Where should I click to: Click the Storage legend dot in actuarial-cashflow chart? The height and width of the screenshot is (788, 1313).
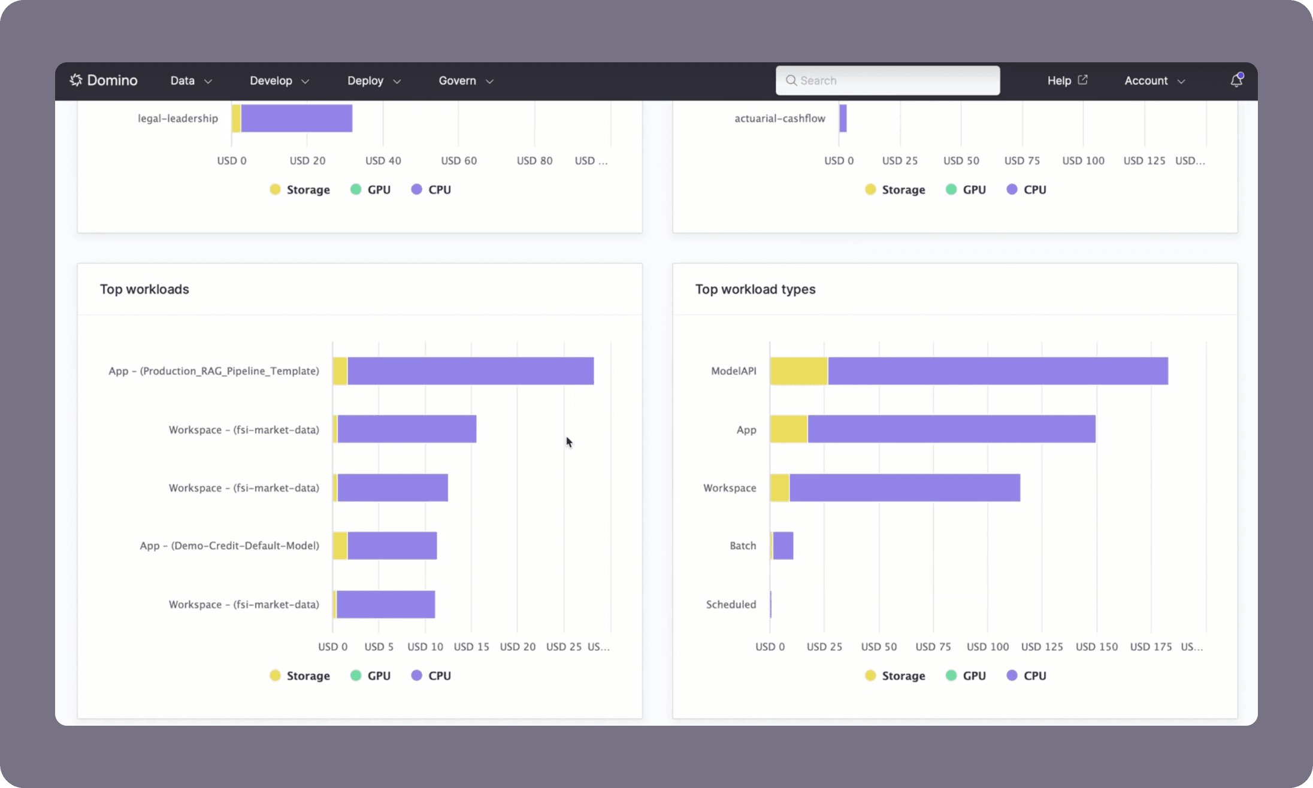coord(870,189)
